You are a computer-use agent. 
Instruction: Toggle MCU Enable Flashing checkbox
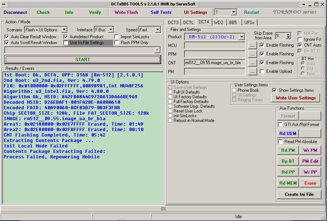click(262, 45)
